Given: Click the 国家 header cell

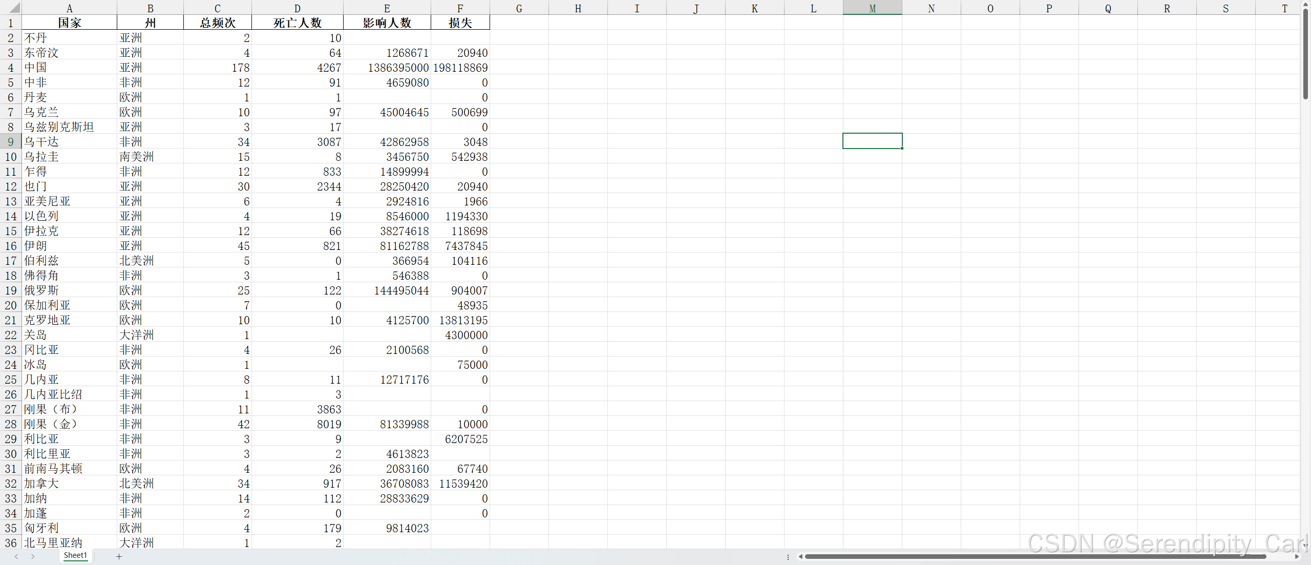Looking at the screenshot, I should pyautogui.click(x=69, y=23).
